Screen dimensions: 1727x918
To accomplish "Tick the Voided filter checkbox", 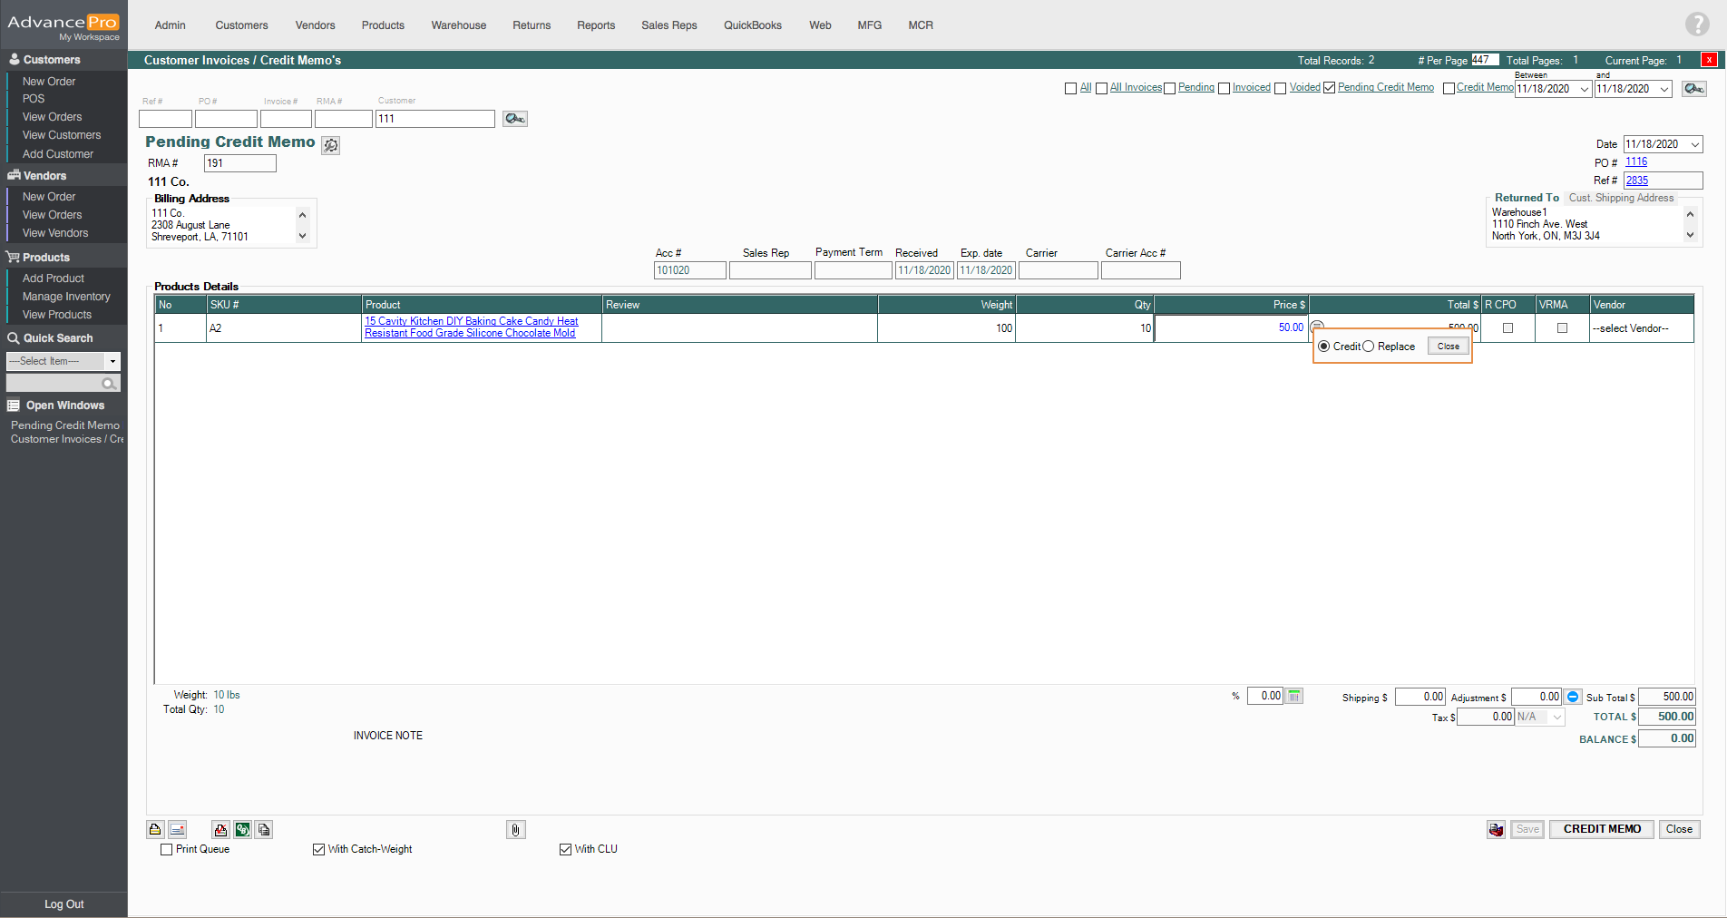I will tap(1280, 88).
